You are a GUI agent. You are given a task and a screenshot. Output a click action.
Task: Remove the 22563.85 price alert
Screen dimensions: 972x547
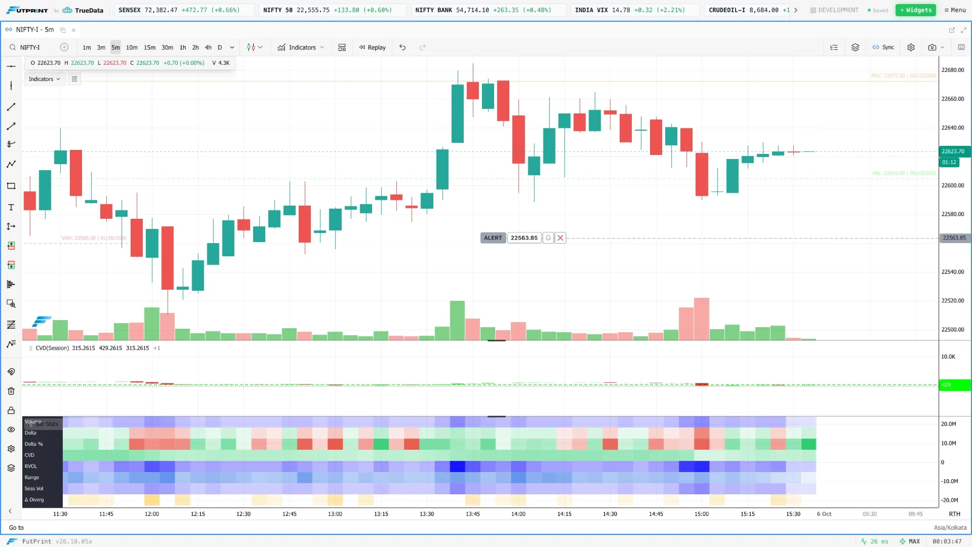pos(560,238)
